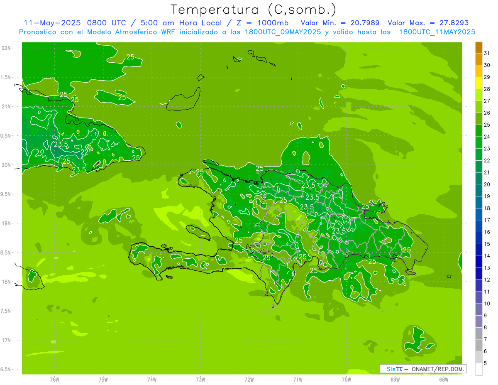Click the '14' color scale label

pos(487,256)
